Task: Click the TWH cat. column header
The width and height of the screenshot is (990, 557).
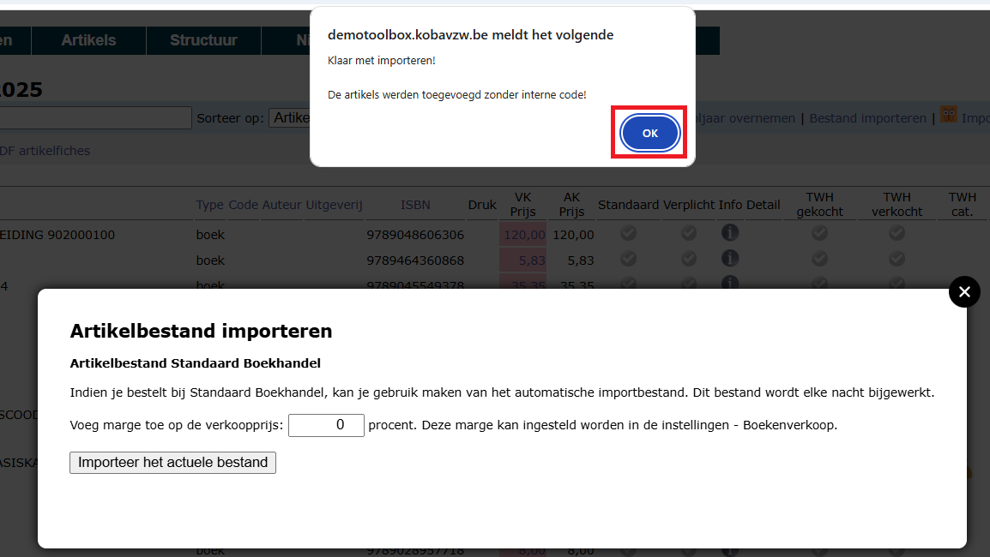Action: point(962,205)
